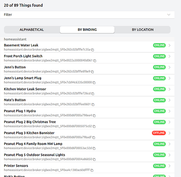The image size is (181, 177).
Task: Open Peanut Plug 2 Big Christmas Tree
Action: click(87, 124)
